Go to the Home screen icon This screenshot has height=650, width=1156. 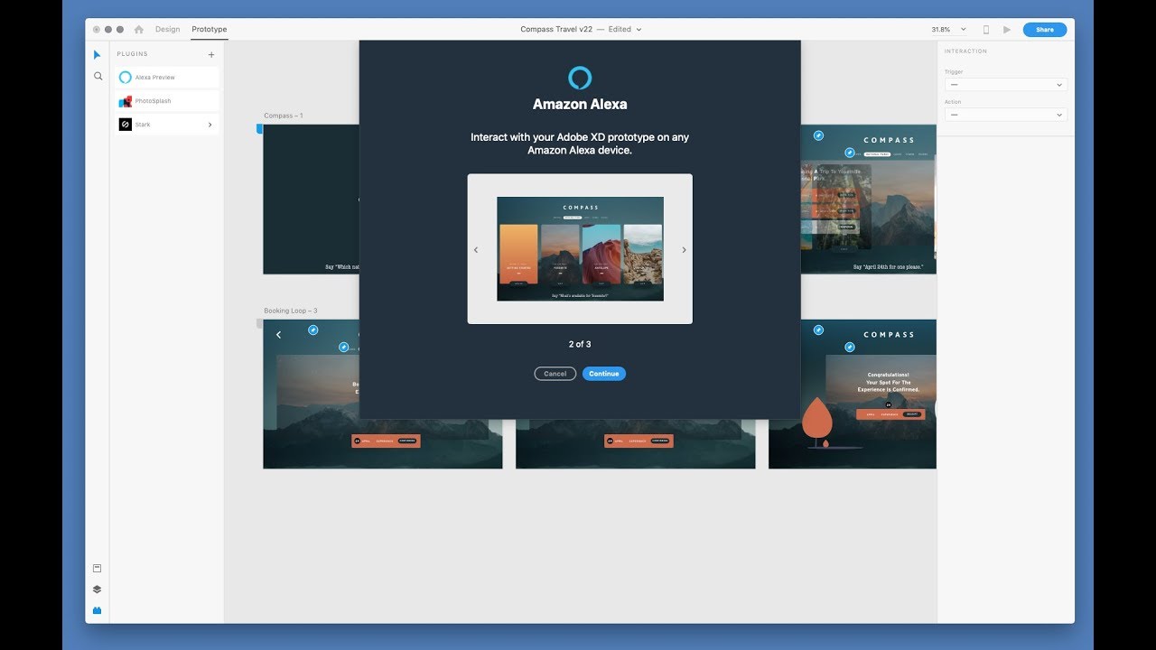(x=138, y=29)
